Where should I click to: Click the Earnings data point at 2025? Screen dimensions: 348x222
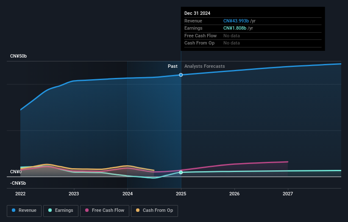click(181, 172)
